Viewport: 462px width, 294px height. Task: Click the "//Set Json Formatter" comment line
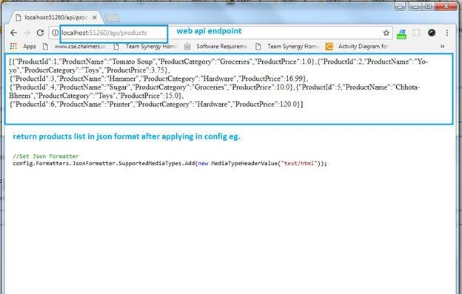[x=46, y=156]
